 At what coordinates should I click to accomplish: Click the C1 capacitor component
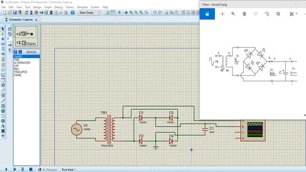tap(205, 129)
